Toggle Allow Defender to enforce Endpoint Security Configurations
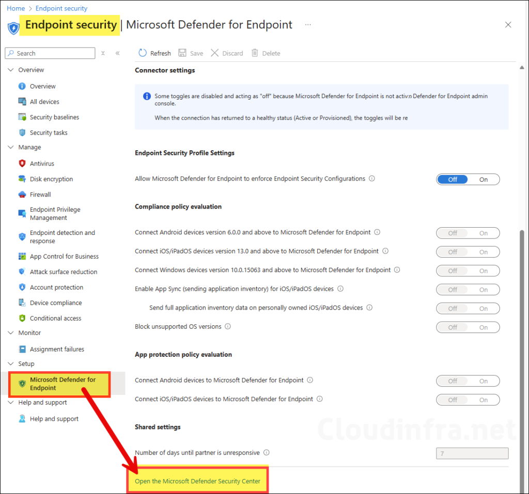The width and height of the screenshot is (529, 494). pyautogui.click(x=468, y=180)
